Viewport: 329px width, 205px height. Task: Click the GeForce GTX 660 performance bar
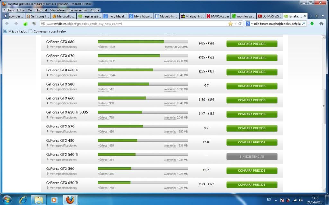[x=142, y=98]
